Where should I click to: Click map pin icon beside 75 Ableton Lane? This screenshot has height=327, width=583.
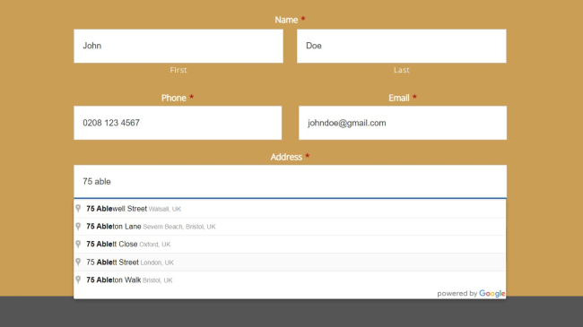[78, 226]
